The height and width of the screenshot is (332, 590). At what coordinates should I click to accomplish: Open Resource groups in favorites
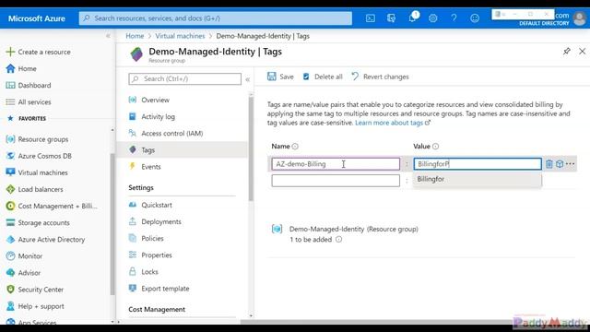(x=37, y=139)
